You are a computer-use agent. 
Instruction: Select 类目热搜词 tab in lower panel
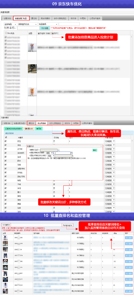click(42, 123)
